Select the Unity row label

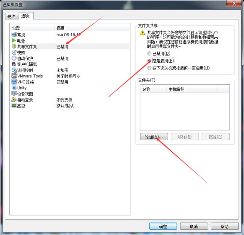22,88
